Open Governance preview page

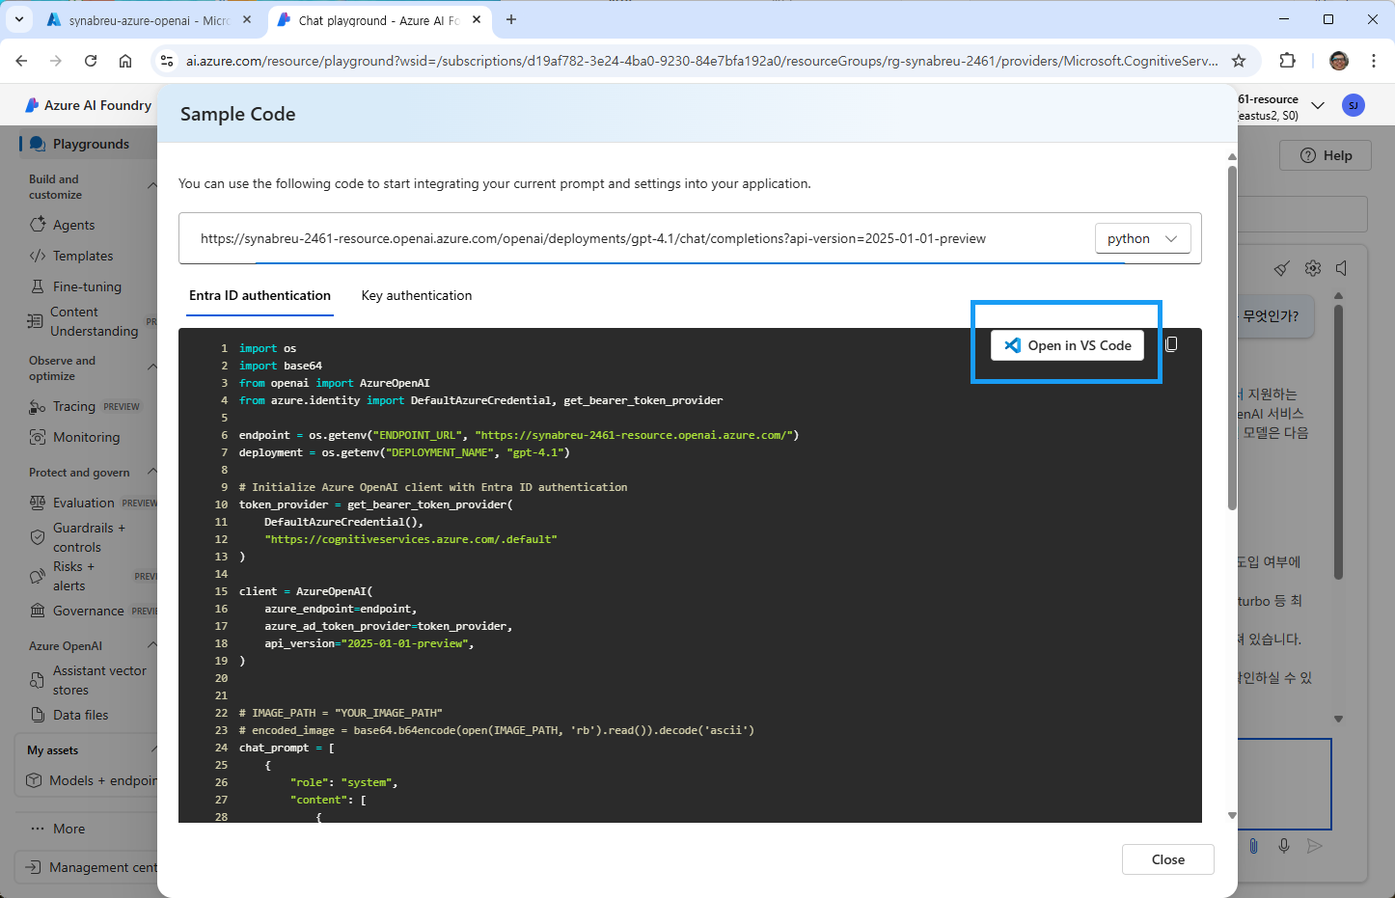pyautogui.click(x=89, y=611)
